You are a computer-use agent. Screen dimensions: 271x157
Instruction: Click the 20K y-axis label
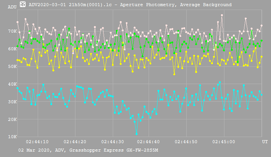[x=12, y=119]
